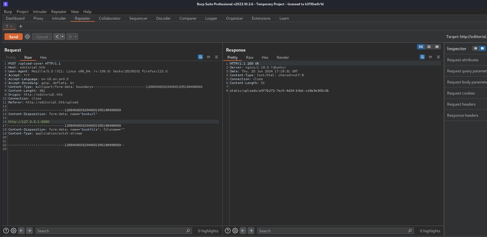Close Repeater tab 7 with the x
This screenshot has width=487, height=237.
click(x=11, y=26)
